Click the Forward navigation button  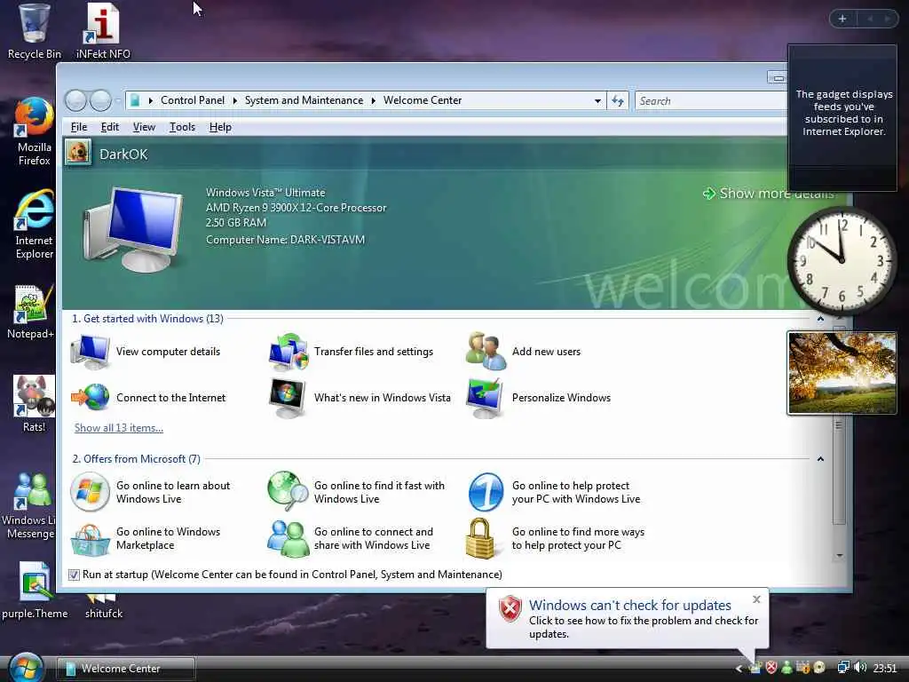[101, 101]
